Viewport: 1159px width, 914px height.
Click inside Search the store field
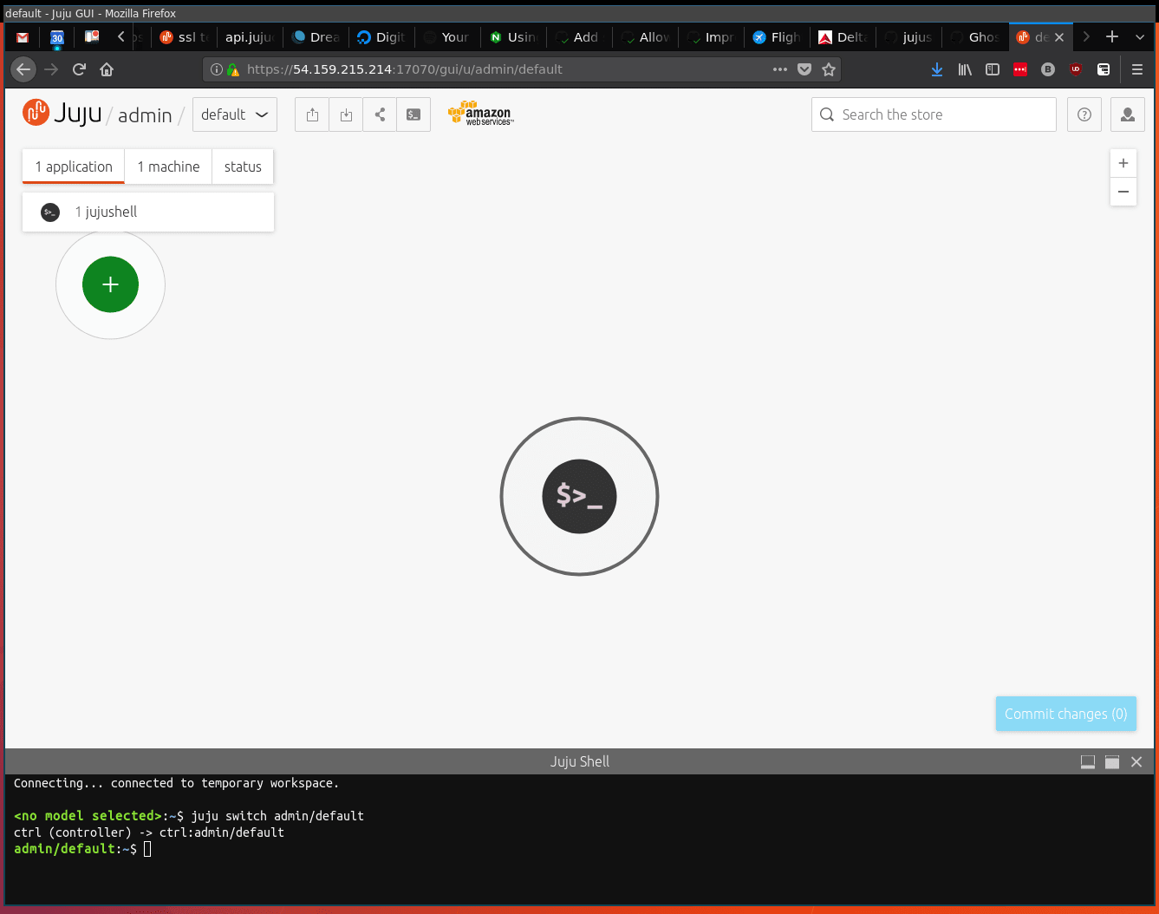pos(934,114)
